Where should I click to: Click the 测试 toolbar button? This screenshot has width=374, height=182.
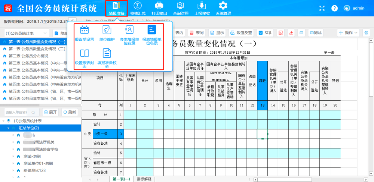coord(315,33)
